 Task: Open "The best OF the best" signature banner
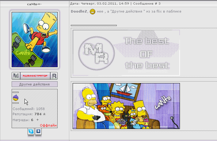pos(126,53)
